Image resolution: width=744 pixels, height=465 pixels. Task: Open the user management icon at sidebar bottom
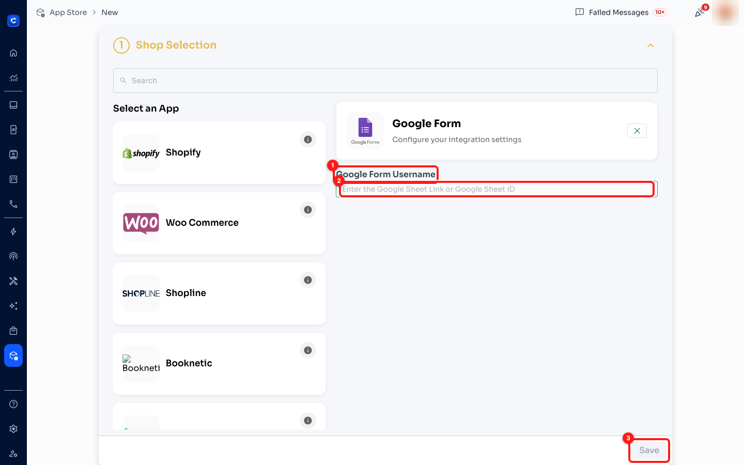pyautogui.click(x=13, y=454)
